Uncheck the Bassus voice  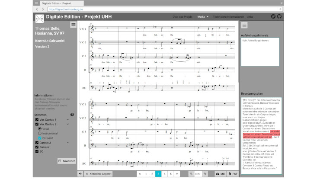coord(37,147)
